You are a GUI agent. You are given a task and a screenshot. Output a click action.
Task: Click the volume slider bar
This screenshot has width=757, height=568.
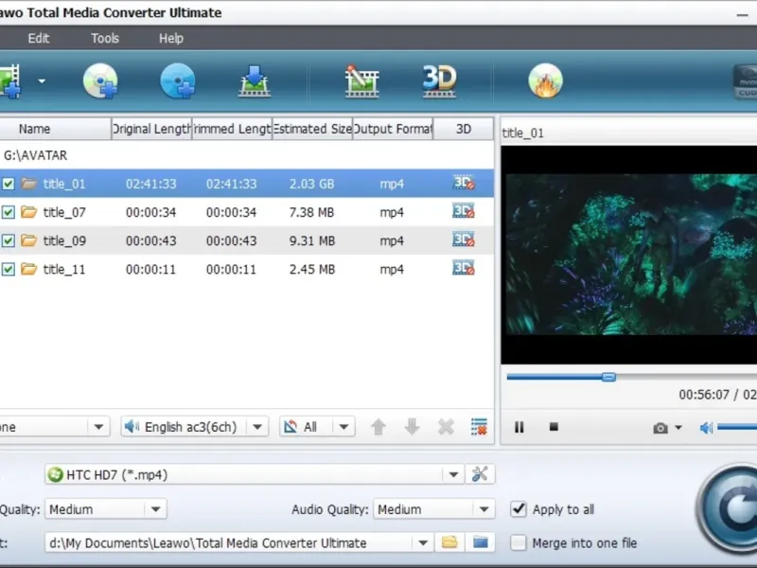click(x=737, y=427)
